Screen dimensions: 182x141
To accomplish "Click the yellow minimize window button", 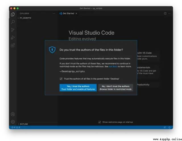I will (x=15, y=8).
